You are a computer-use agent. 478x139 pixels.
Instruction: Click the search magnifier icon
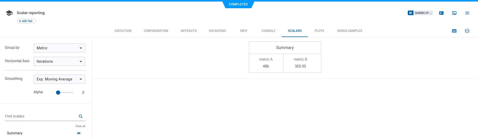(81, 116)
